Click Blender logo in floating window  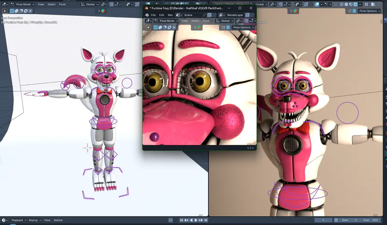click(147, 15)
